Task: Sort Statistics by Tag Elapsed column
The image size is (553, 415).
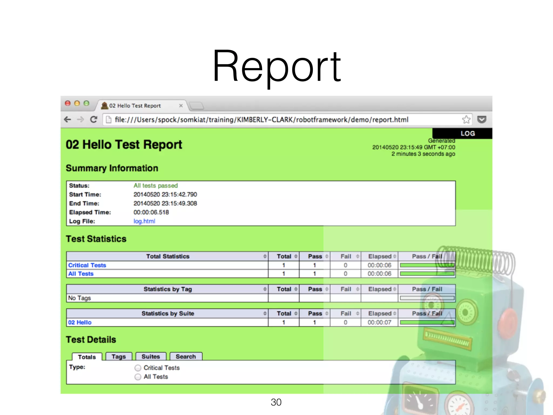Action: pyautogui.click(x=380, y=289)
